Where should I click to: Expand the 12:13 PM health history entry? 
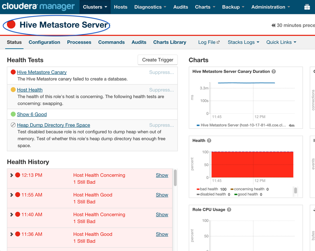tap(12, 175)
